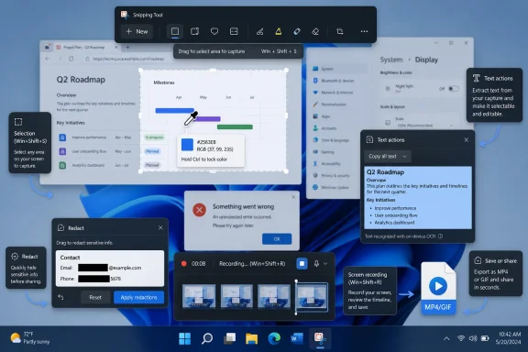
Task: Open the weather widget showing 72°F
Action: click(x=29, y=338)
